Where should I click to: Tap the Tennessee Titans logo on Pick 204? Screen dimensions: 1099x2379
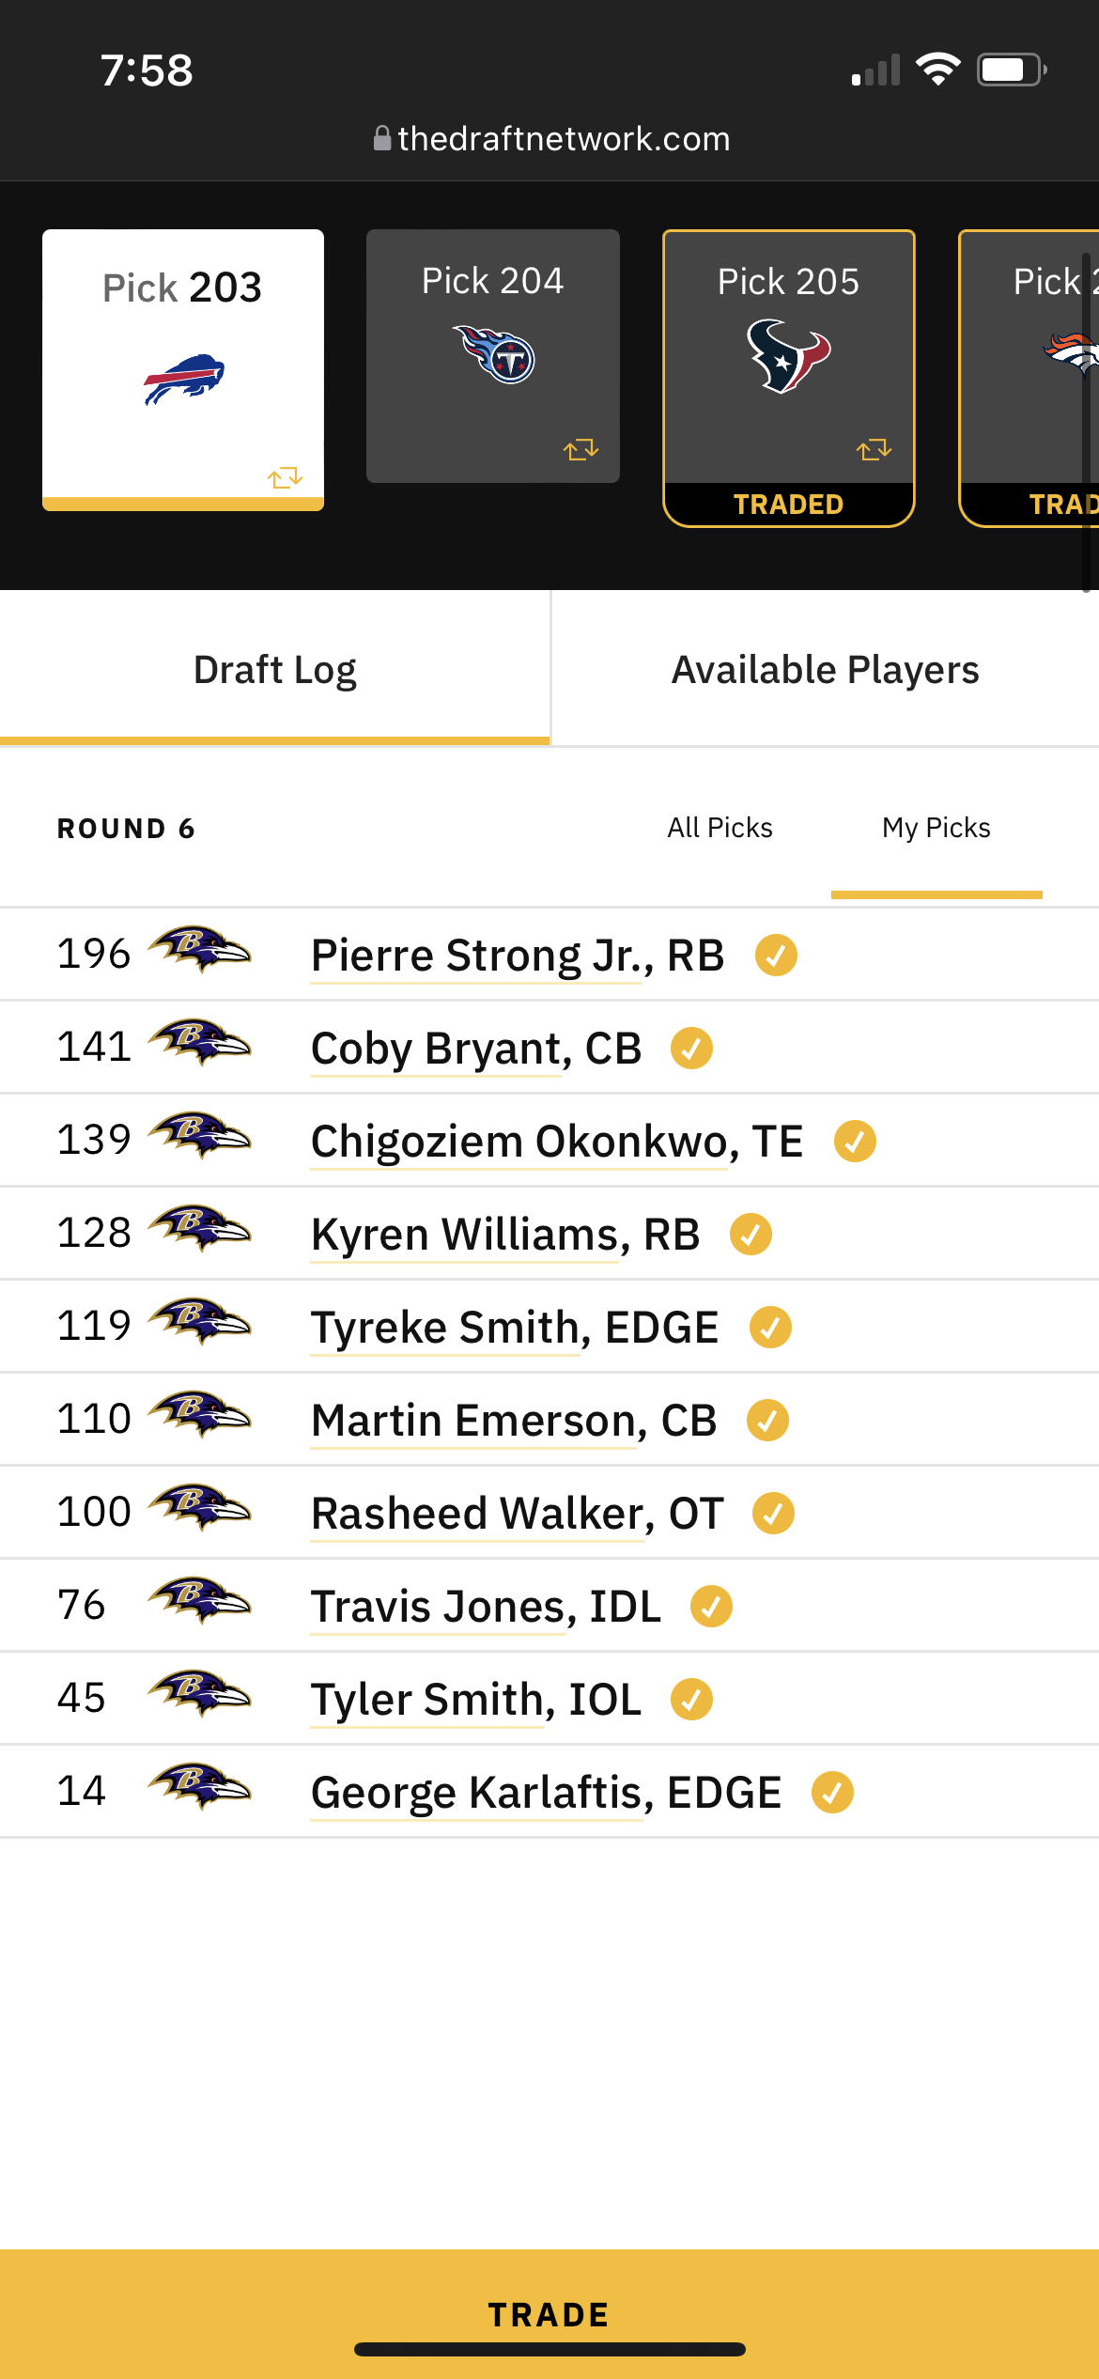click(494, 354)
